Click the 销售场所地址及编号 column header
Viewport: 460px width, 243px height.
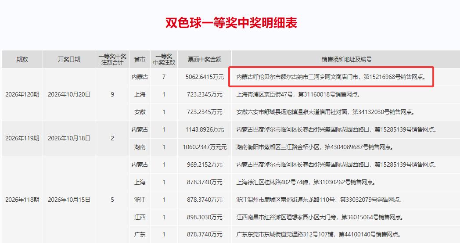pos(346,59)
